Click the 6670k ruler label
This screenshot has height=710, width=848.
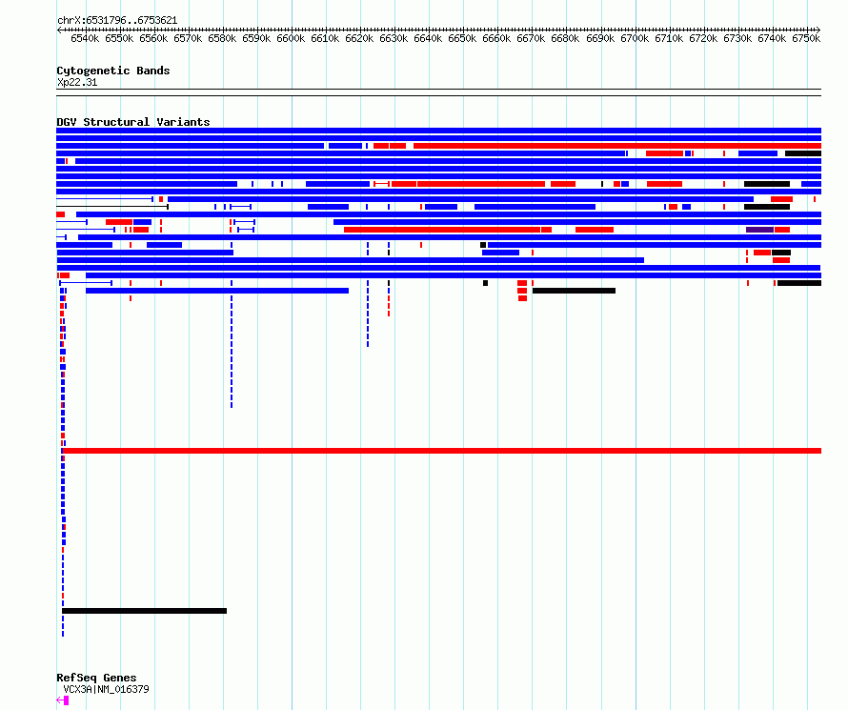coord(531,39)
